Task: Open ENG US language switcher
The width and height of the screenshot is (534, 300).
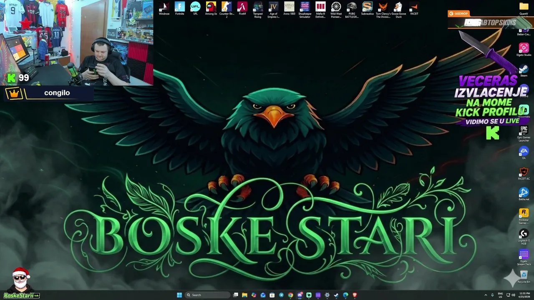Action: point(500,295)
